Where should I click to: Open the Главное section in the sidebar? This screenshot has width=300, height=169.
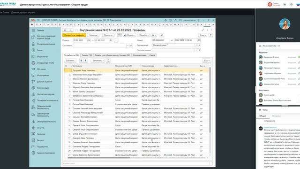pos(41,30)
